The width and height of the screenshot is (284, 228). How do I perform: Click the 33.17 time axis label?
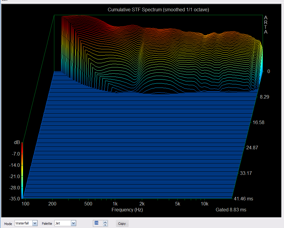pos(246,173)
